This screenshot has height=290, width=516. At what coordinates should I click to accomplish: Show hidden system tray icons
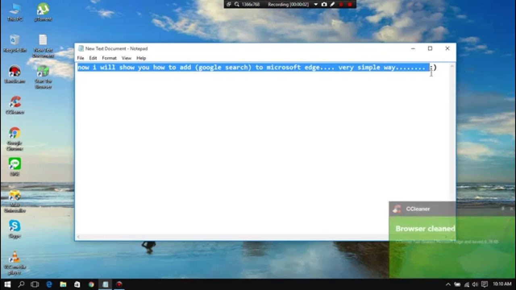coord(448,284)
